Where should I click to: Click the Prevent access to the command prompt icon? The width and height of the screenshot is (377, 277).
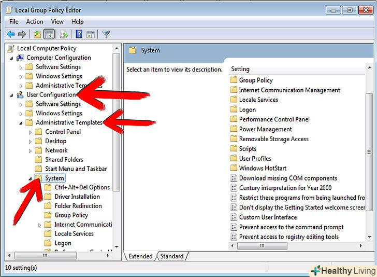[234, 227]
